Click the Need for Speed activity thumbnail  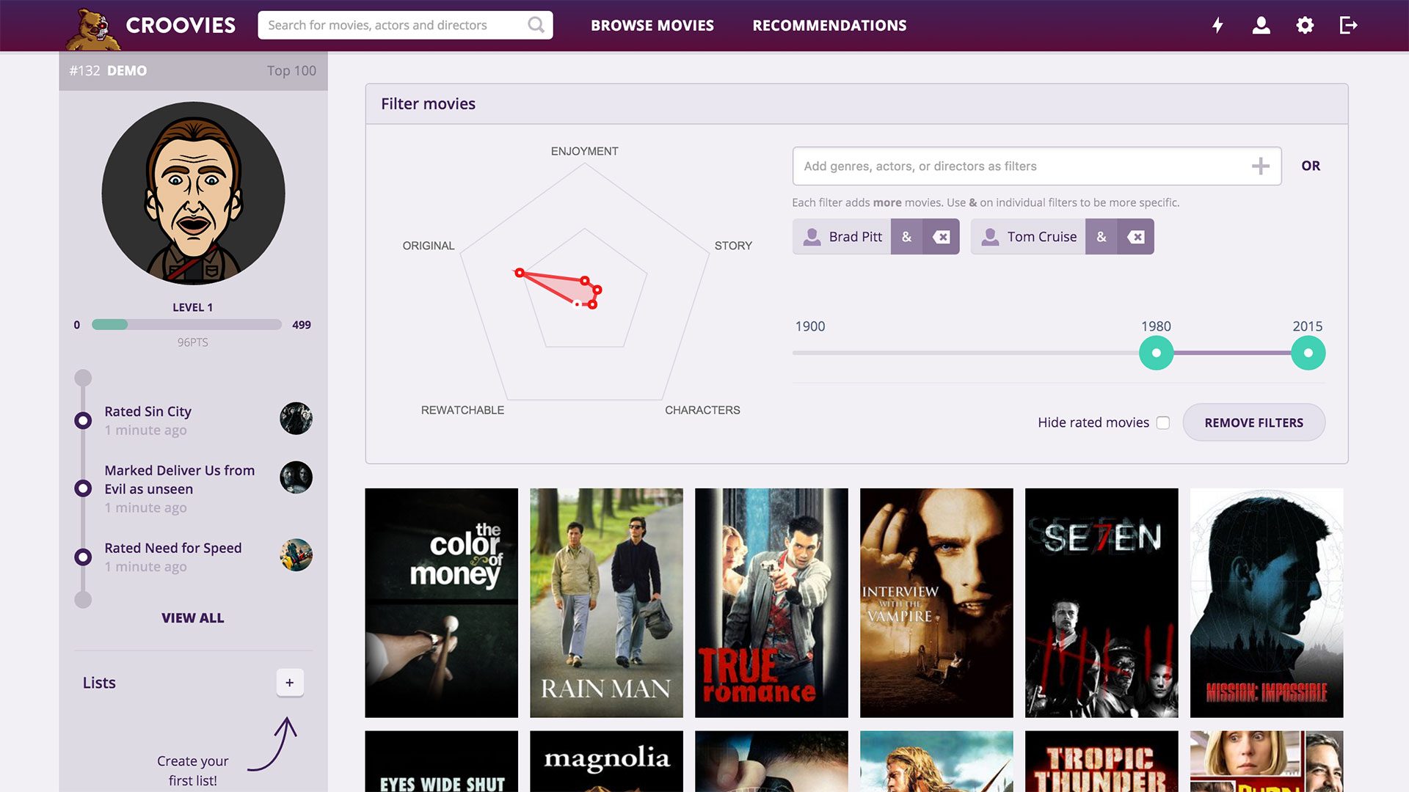(x=296, y=555)
